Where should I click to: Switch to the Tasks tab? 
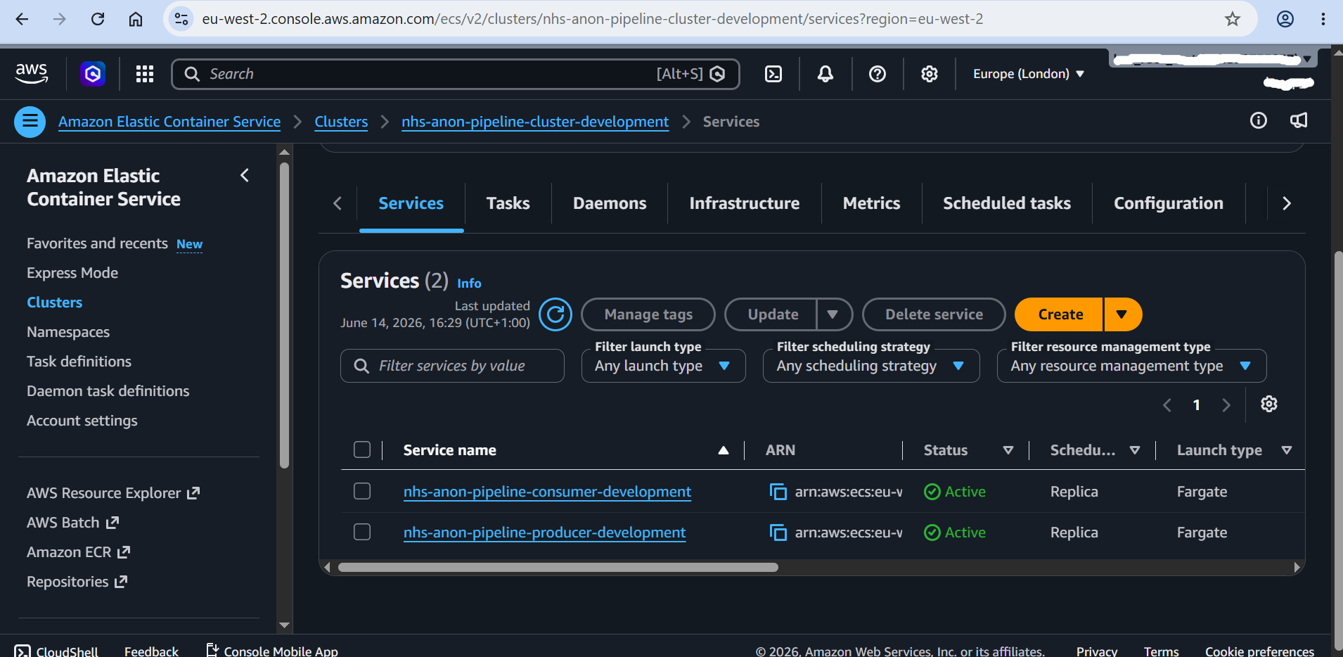(508, 204)
